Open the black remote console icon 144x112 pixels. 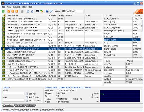37,11
